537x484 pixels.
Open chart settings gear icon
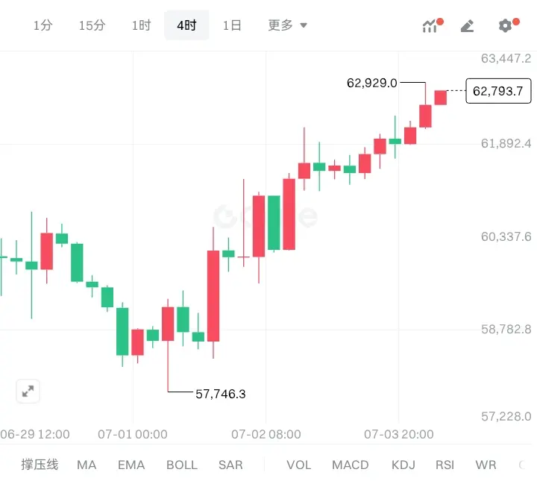pos(505,25)
